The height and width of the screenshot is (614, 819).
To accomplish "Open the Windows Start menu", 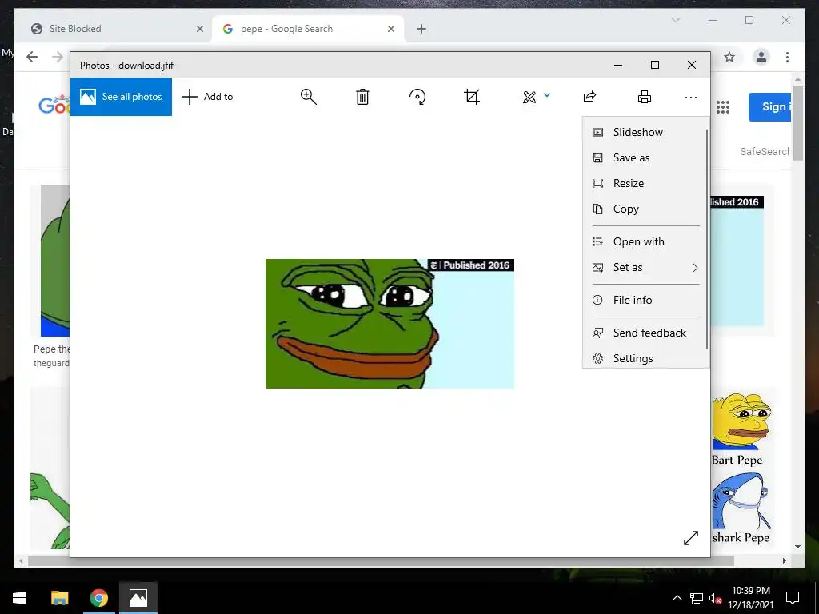I will (19, 598).
